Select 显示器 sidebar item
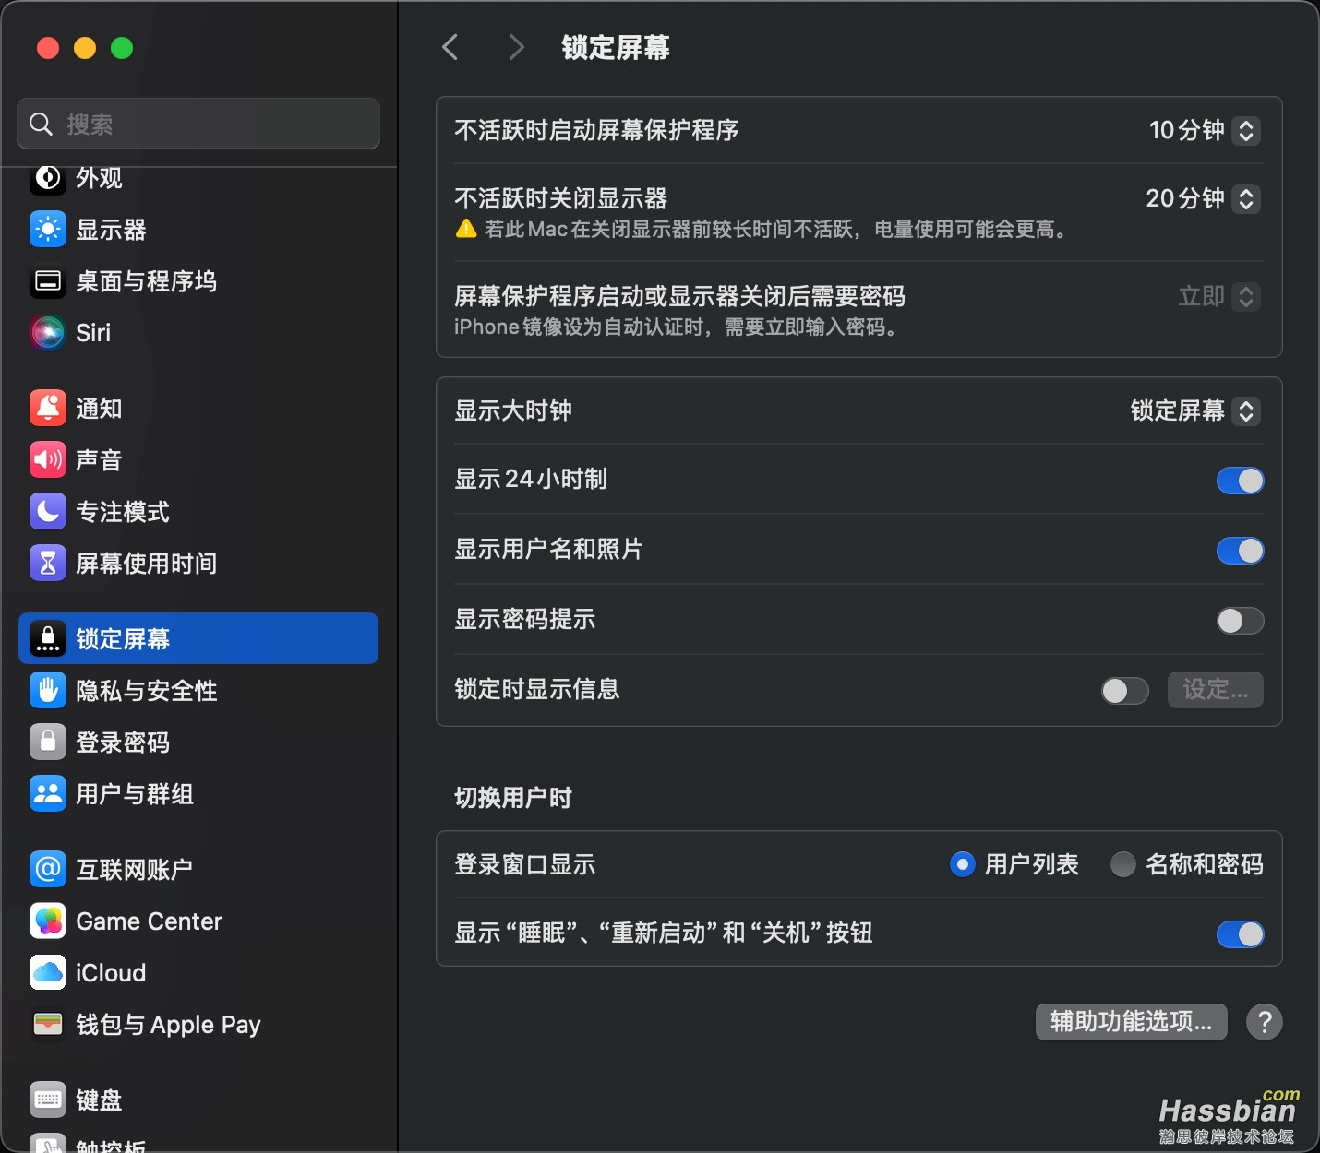The height and width of the screenshot is (1153, 1320). point(198,230)
